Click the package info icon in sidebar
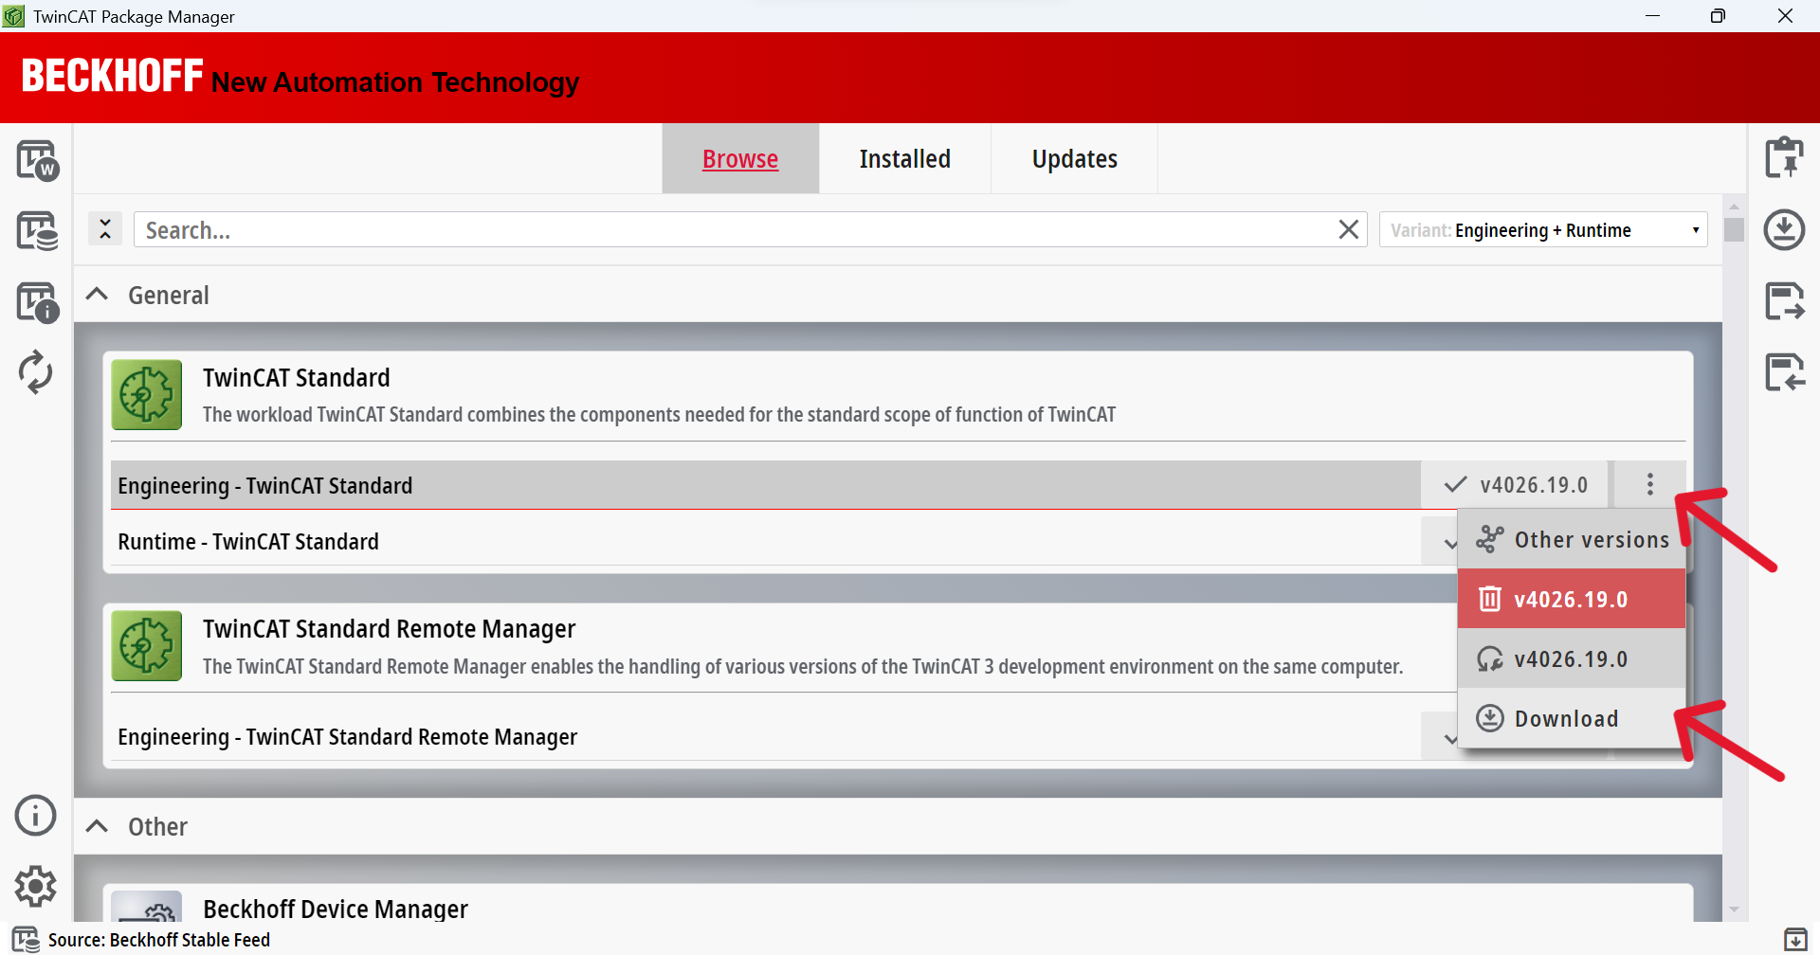 37,302
